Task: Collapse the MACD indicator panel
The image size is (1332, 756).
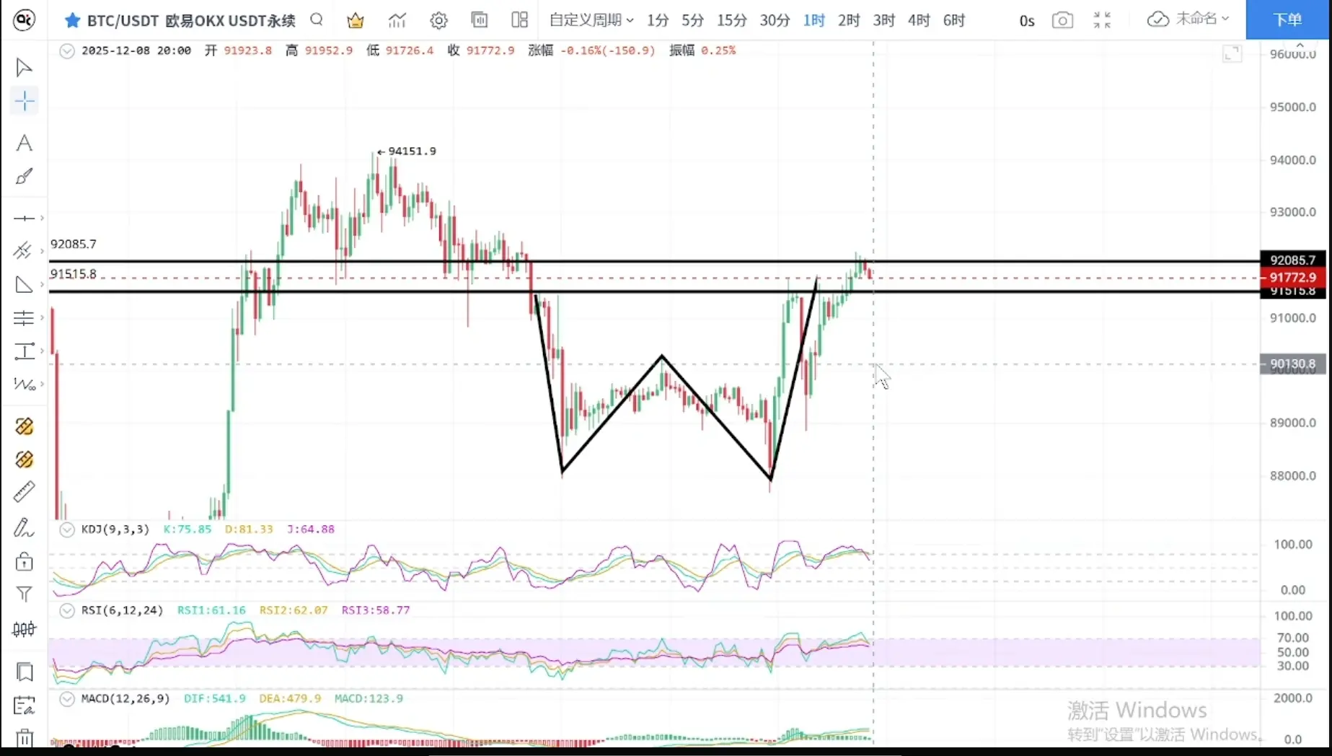Action: click(x=67, y=698)
